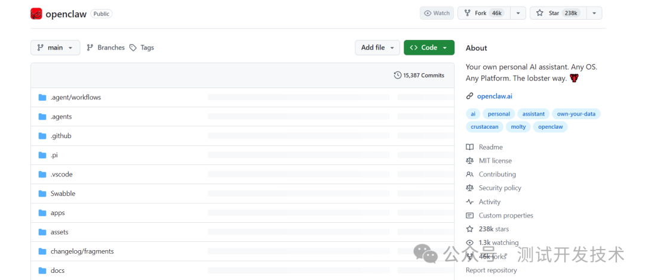Open the Fork dropdown arrow
The image size is (645, 280).
click(518, 13)
